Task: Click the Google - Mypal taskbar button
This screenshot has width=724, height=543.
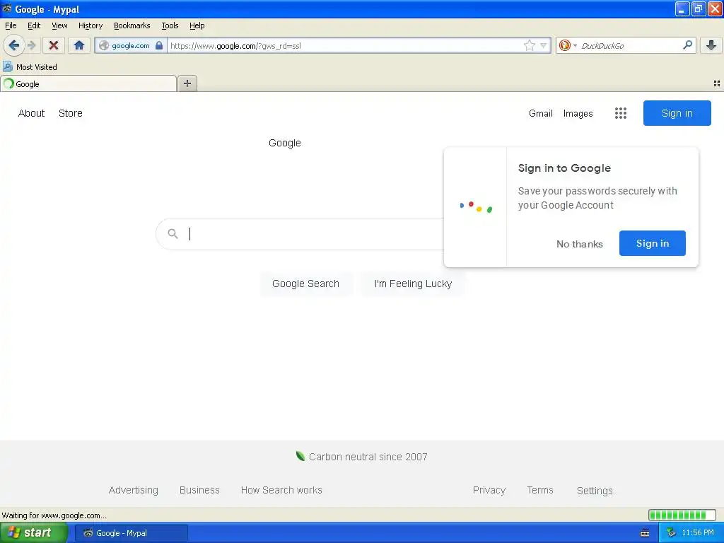Action: [132, 533]
